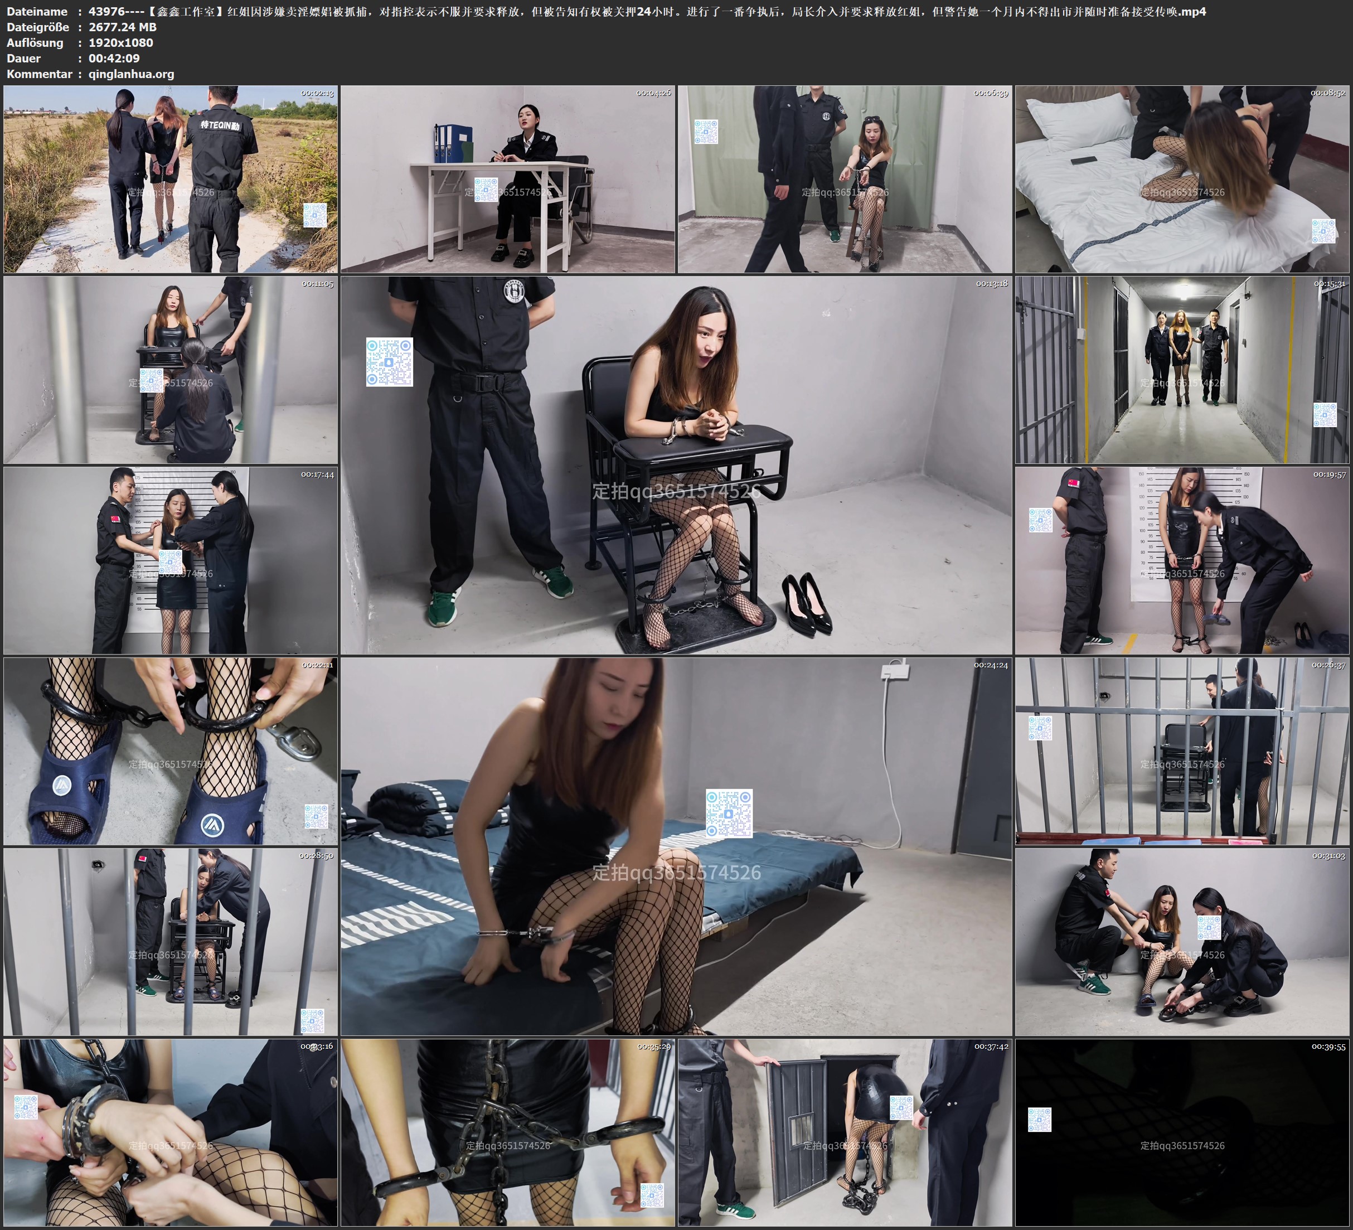
Task: Open the jail bars thumbnail at 00:26:37
Action: tap(1182, 750)
